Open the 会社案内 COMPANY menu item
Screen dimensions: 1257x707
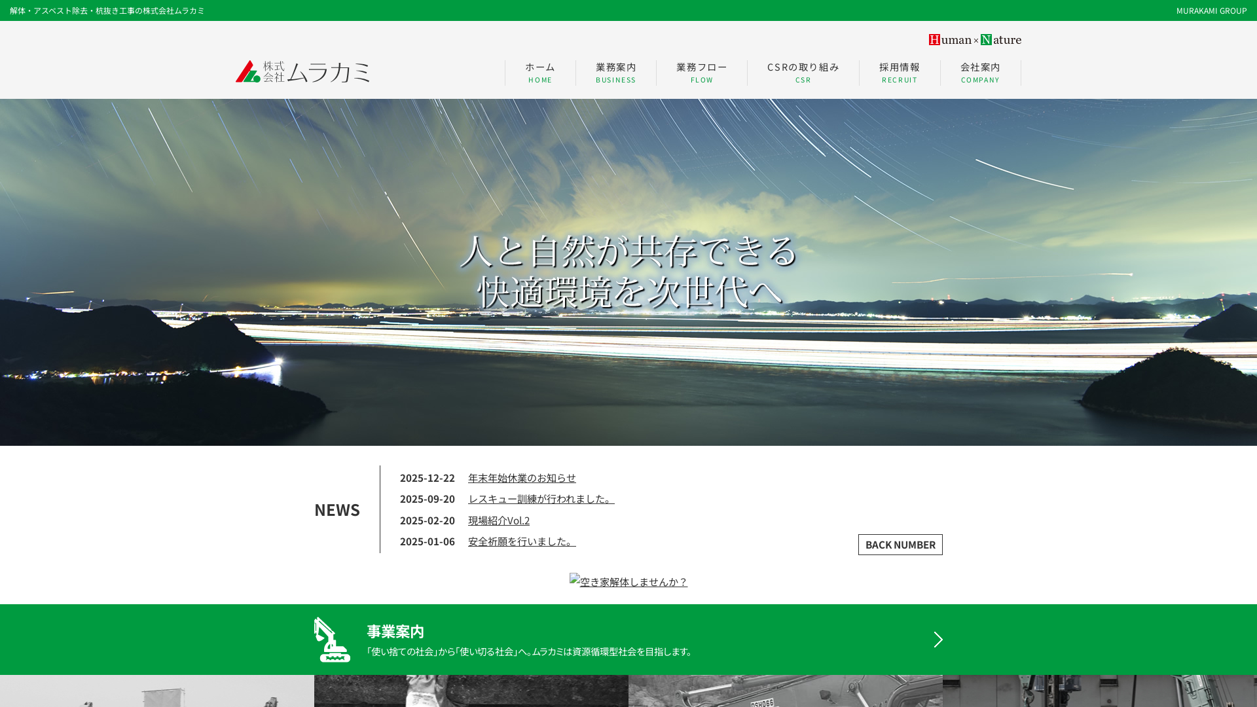[980, 72]
